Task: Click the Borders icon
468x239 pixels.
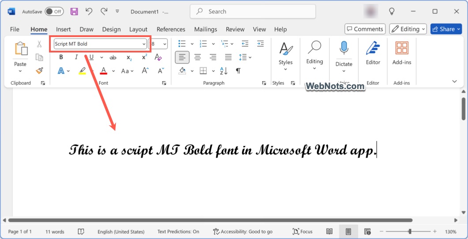Action: tap(203, 71)
